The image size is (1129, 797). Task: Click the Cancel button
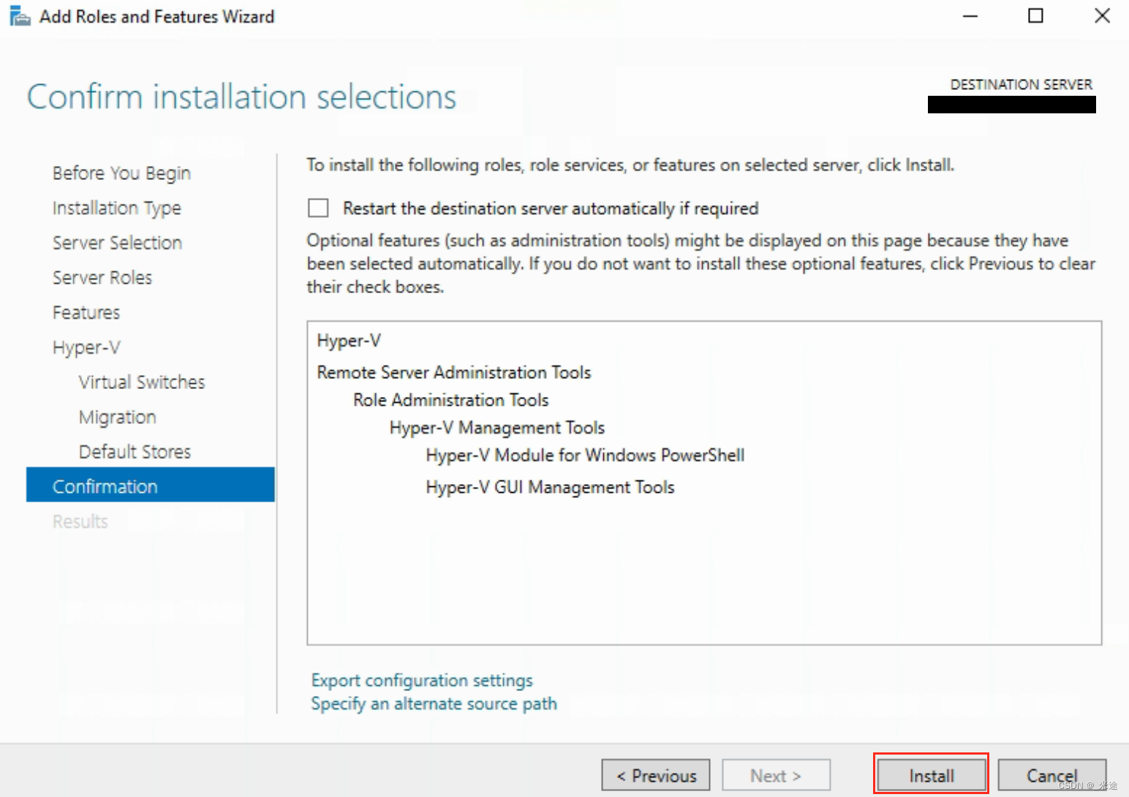[1051, 775]
